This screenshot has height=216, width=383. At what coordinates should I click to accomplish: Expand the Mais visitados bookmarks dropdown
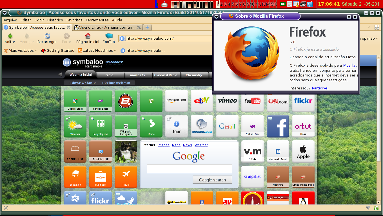pyautogui.click(x=20, y=51)
